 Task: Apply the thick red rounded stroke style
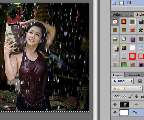tap(132, 56)
